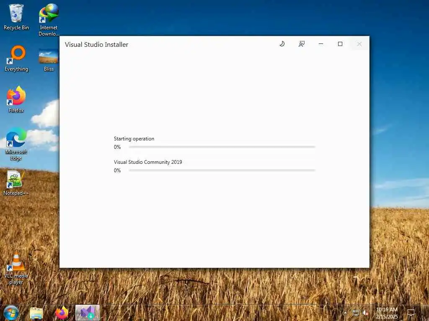429x321 pixels.
Task: Click the 'Visual Studio Installer' window title
Action: point(97,44)
